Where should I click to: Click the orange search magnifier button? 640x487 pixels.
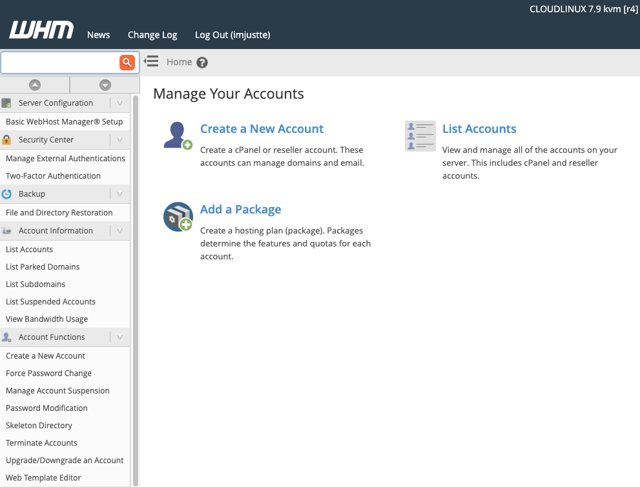point(127,62)
